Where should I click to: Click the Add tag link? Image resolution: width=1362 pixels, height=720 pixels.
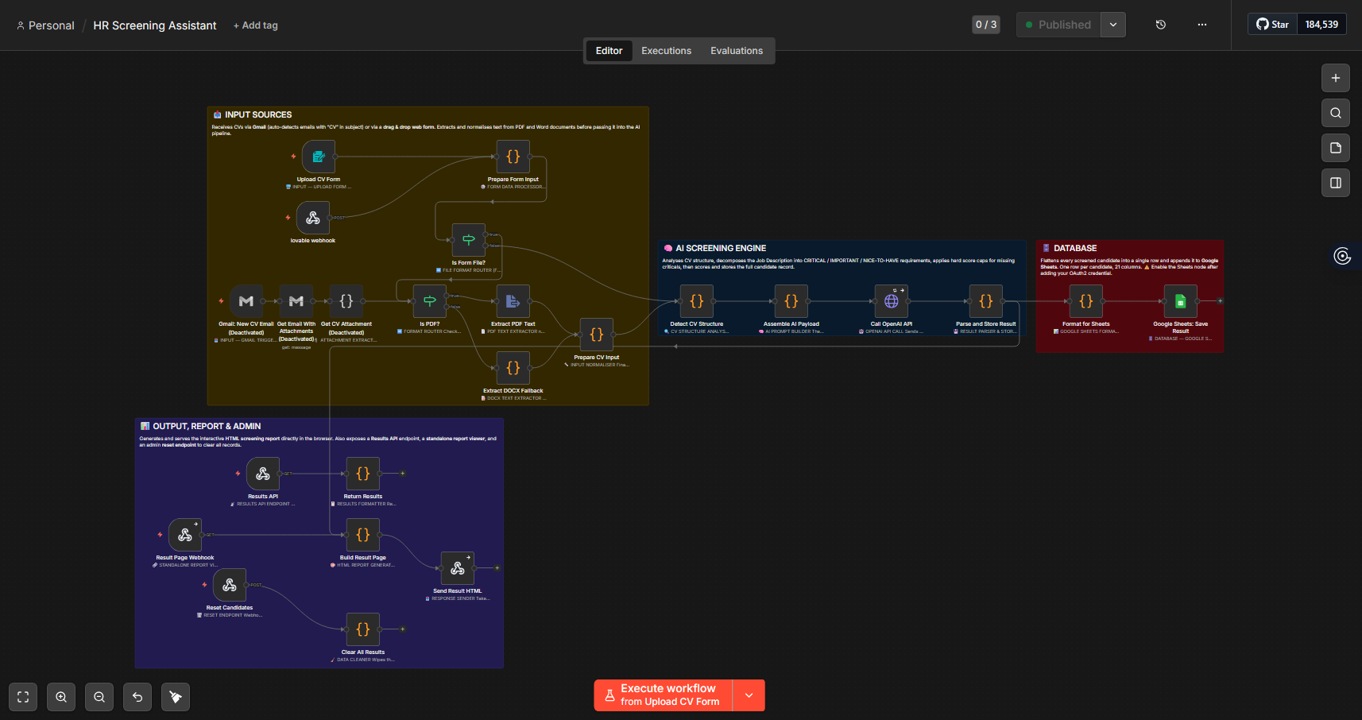(x=256, y=25)
